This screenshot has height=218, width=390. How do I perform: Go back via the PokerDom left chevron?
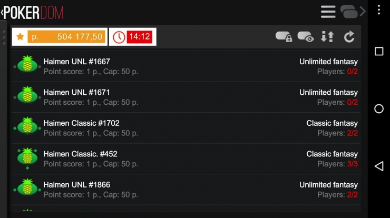point(2,12)
